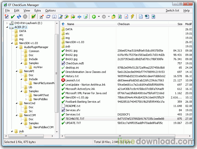
Task: Open the File menu
Action: (x=7, y=11)
